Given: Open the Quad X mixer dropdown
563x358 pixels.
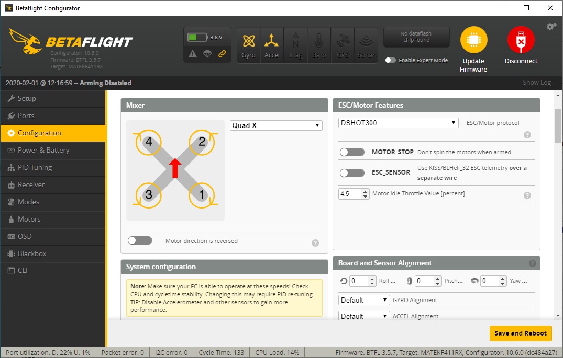Looking at the screenshot, I should (276, 125).
